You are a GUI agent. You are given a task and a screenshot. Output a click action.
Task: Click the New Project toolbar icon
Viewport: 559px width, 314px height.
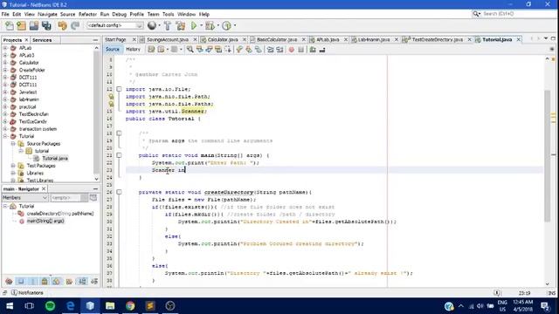point(21,25)
